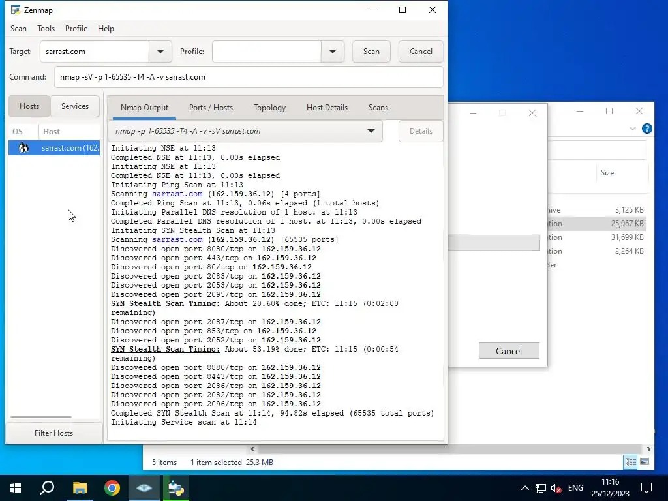This screenshot has width=668, height=501.
Task: Click the Command text field
Action: coord(249,77)
